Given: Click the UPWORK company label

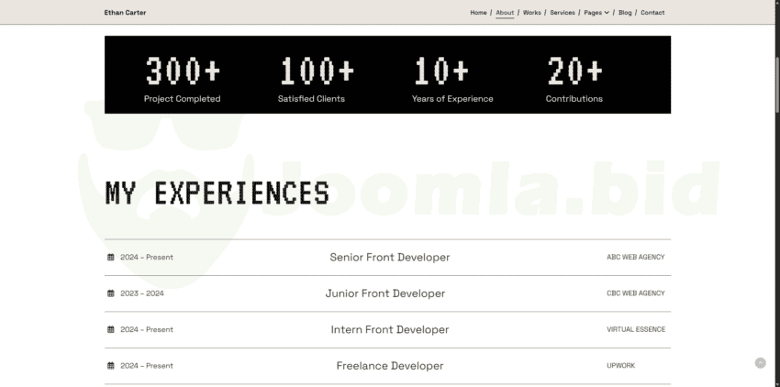Looking at the screenshot, I should coord(620,366).
